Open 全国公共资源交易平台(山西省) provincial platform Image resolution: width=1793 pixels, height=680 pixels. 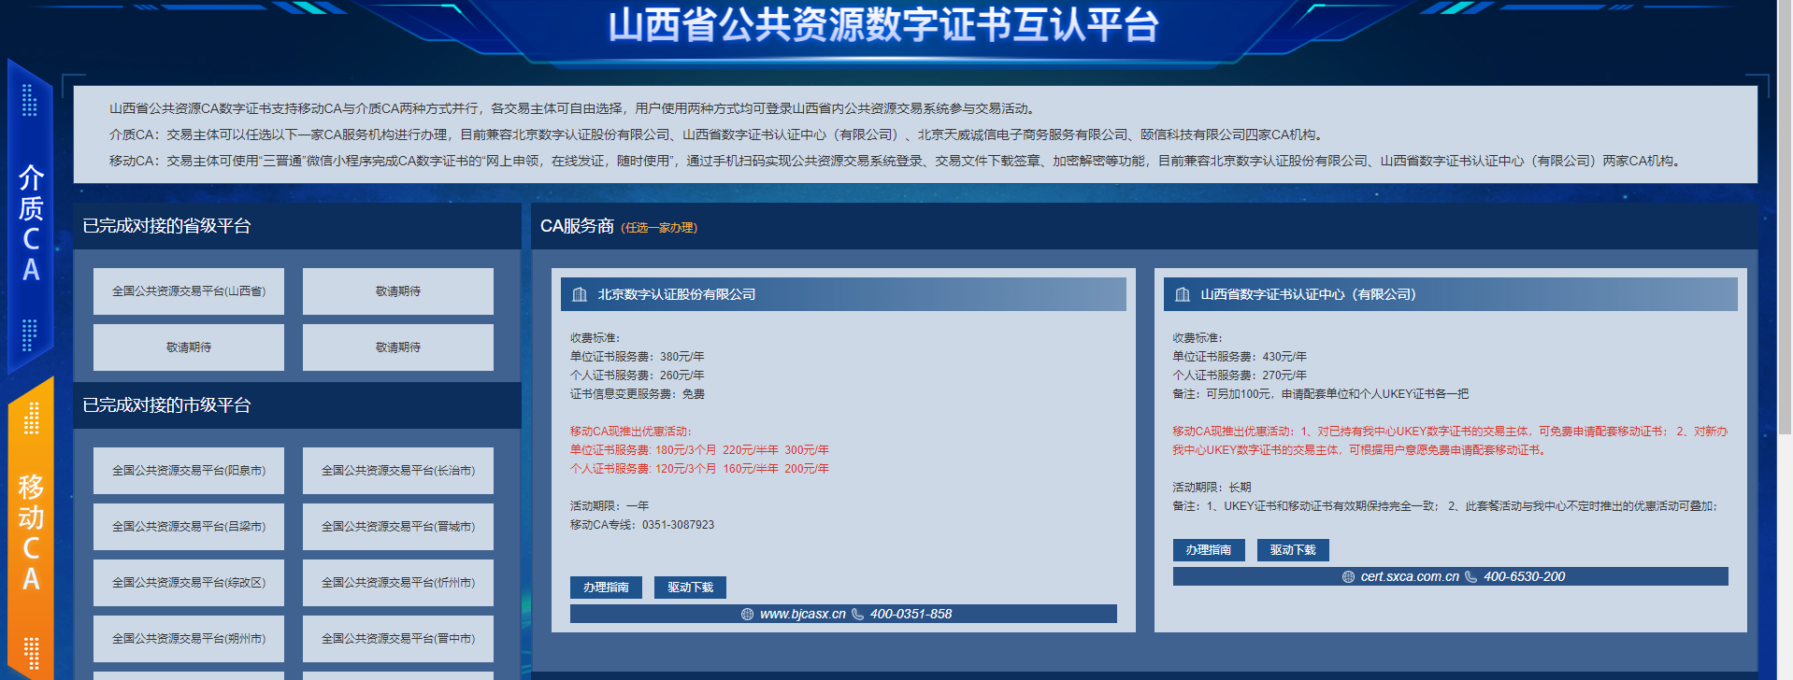pos(189,291)
